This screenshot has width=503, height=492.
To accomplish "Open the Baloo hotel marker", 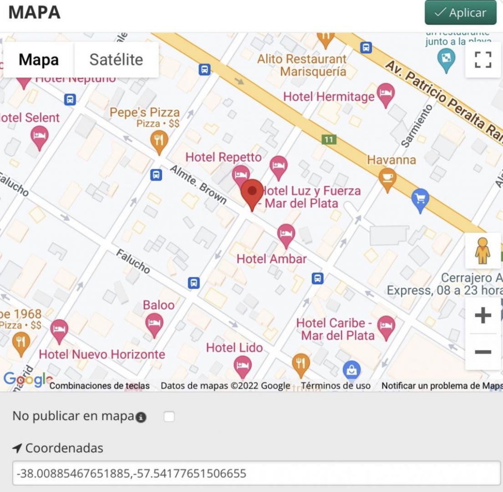I will [154, 324].
